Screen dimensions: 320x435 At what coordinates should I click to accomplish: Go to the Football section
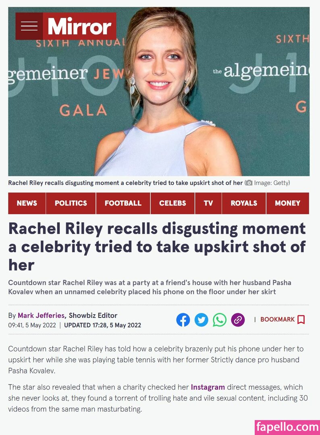coord(123,203)
